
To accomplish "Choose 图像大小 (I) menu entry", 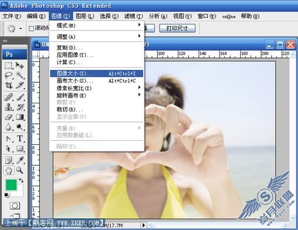I will [96, 74].
